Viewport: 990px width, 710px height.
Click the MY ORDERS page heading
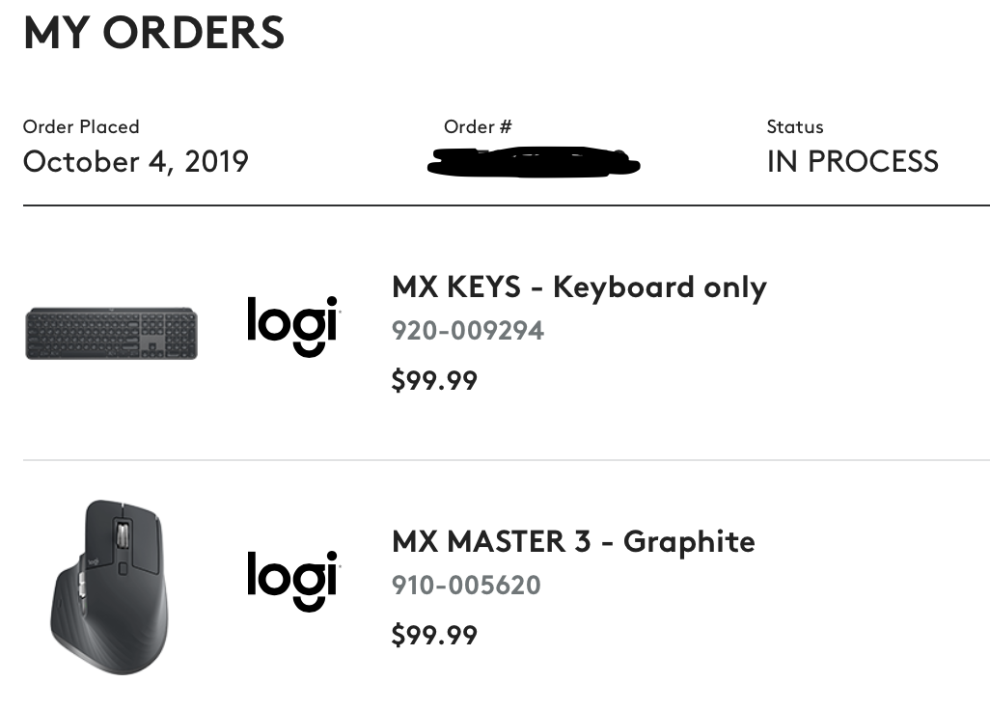click(x=154, y=33)
